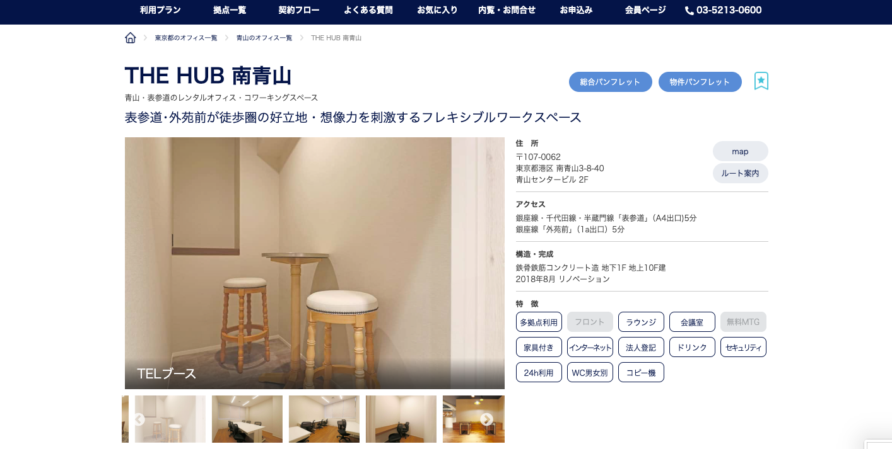This screenshot has width=892, height=449.
Task: Click the home icon in breadcrumb
Action: pos(131,38)
